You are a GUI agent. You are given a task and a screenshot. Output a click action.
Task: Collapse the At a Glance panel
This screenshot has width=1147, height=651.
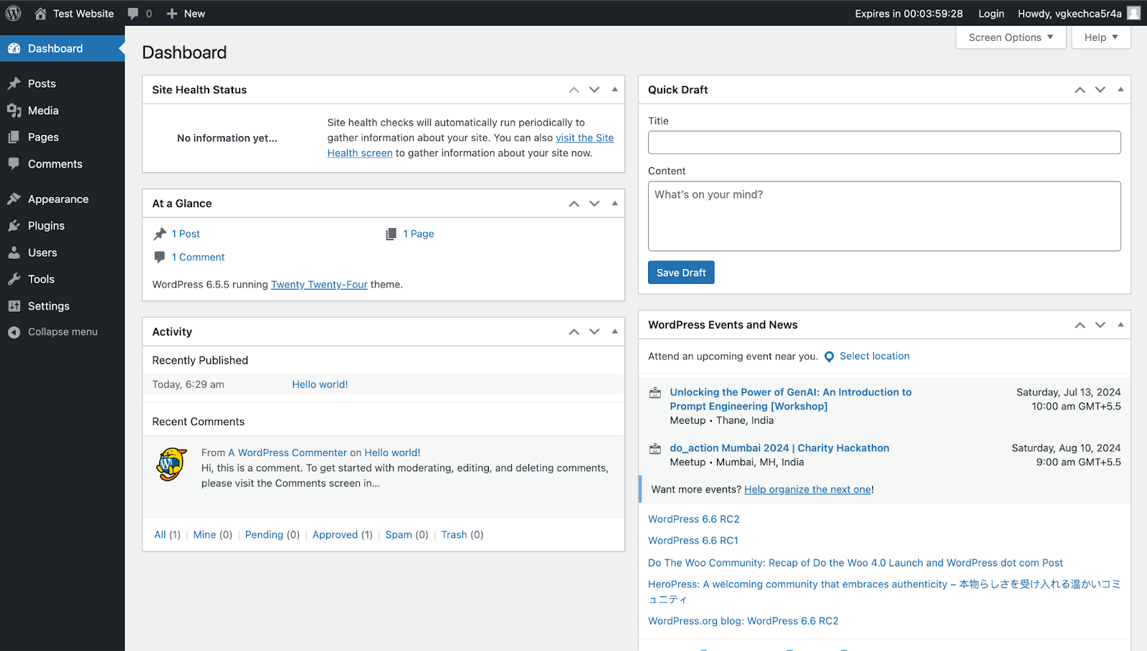pos(614,203)
